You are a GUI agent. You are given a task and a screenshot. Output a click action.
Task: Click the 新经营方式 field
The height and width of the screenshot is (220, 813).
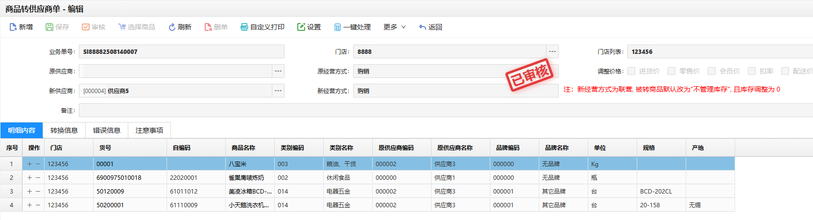455,91
